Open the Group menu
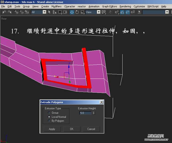The image size is (172, 143). pos(26,6)
